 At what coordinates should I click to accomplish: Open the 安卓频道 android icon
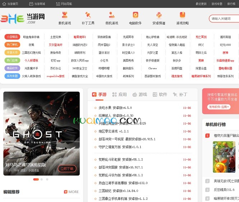159,15
